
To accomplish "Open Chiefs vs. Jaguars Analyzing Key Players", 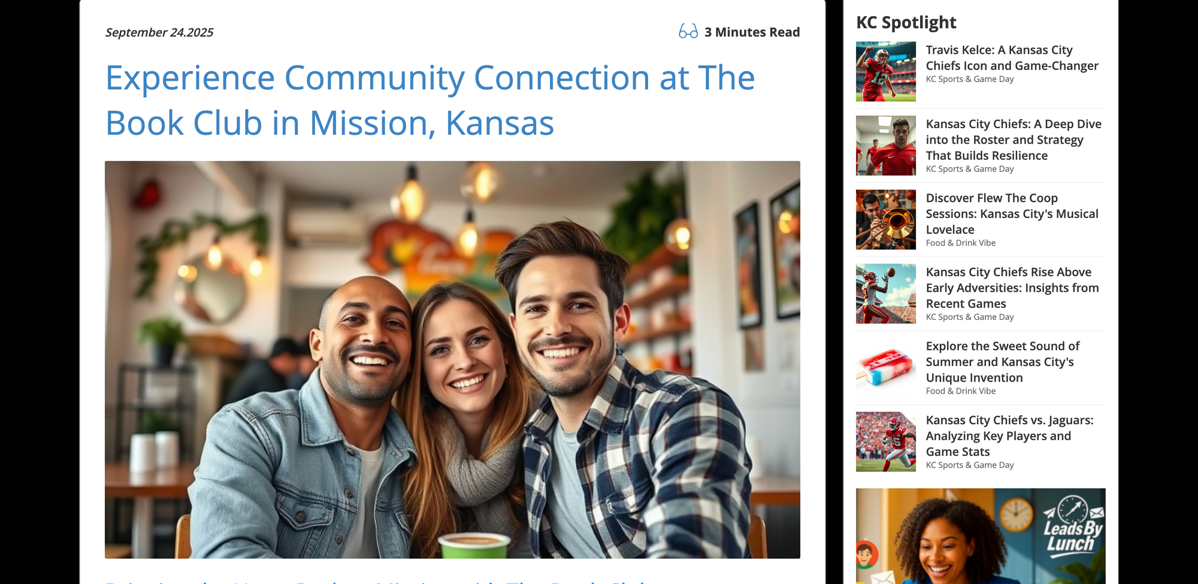I will (1010, 435).
